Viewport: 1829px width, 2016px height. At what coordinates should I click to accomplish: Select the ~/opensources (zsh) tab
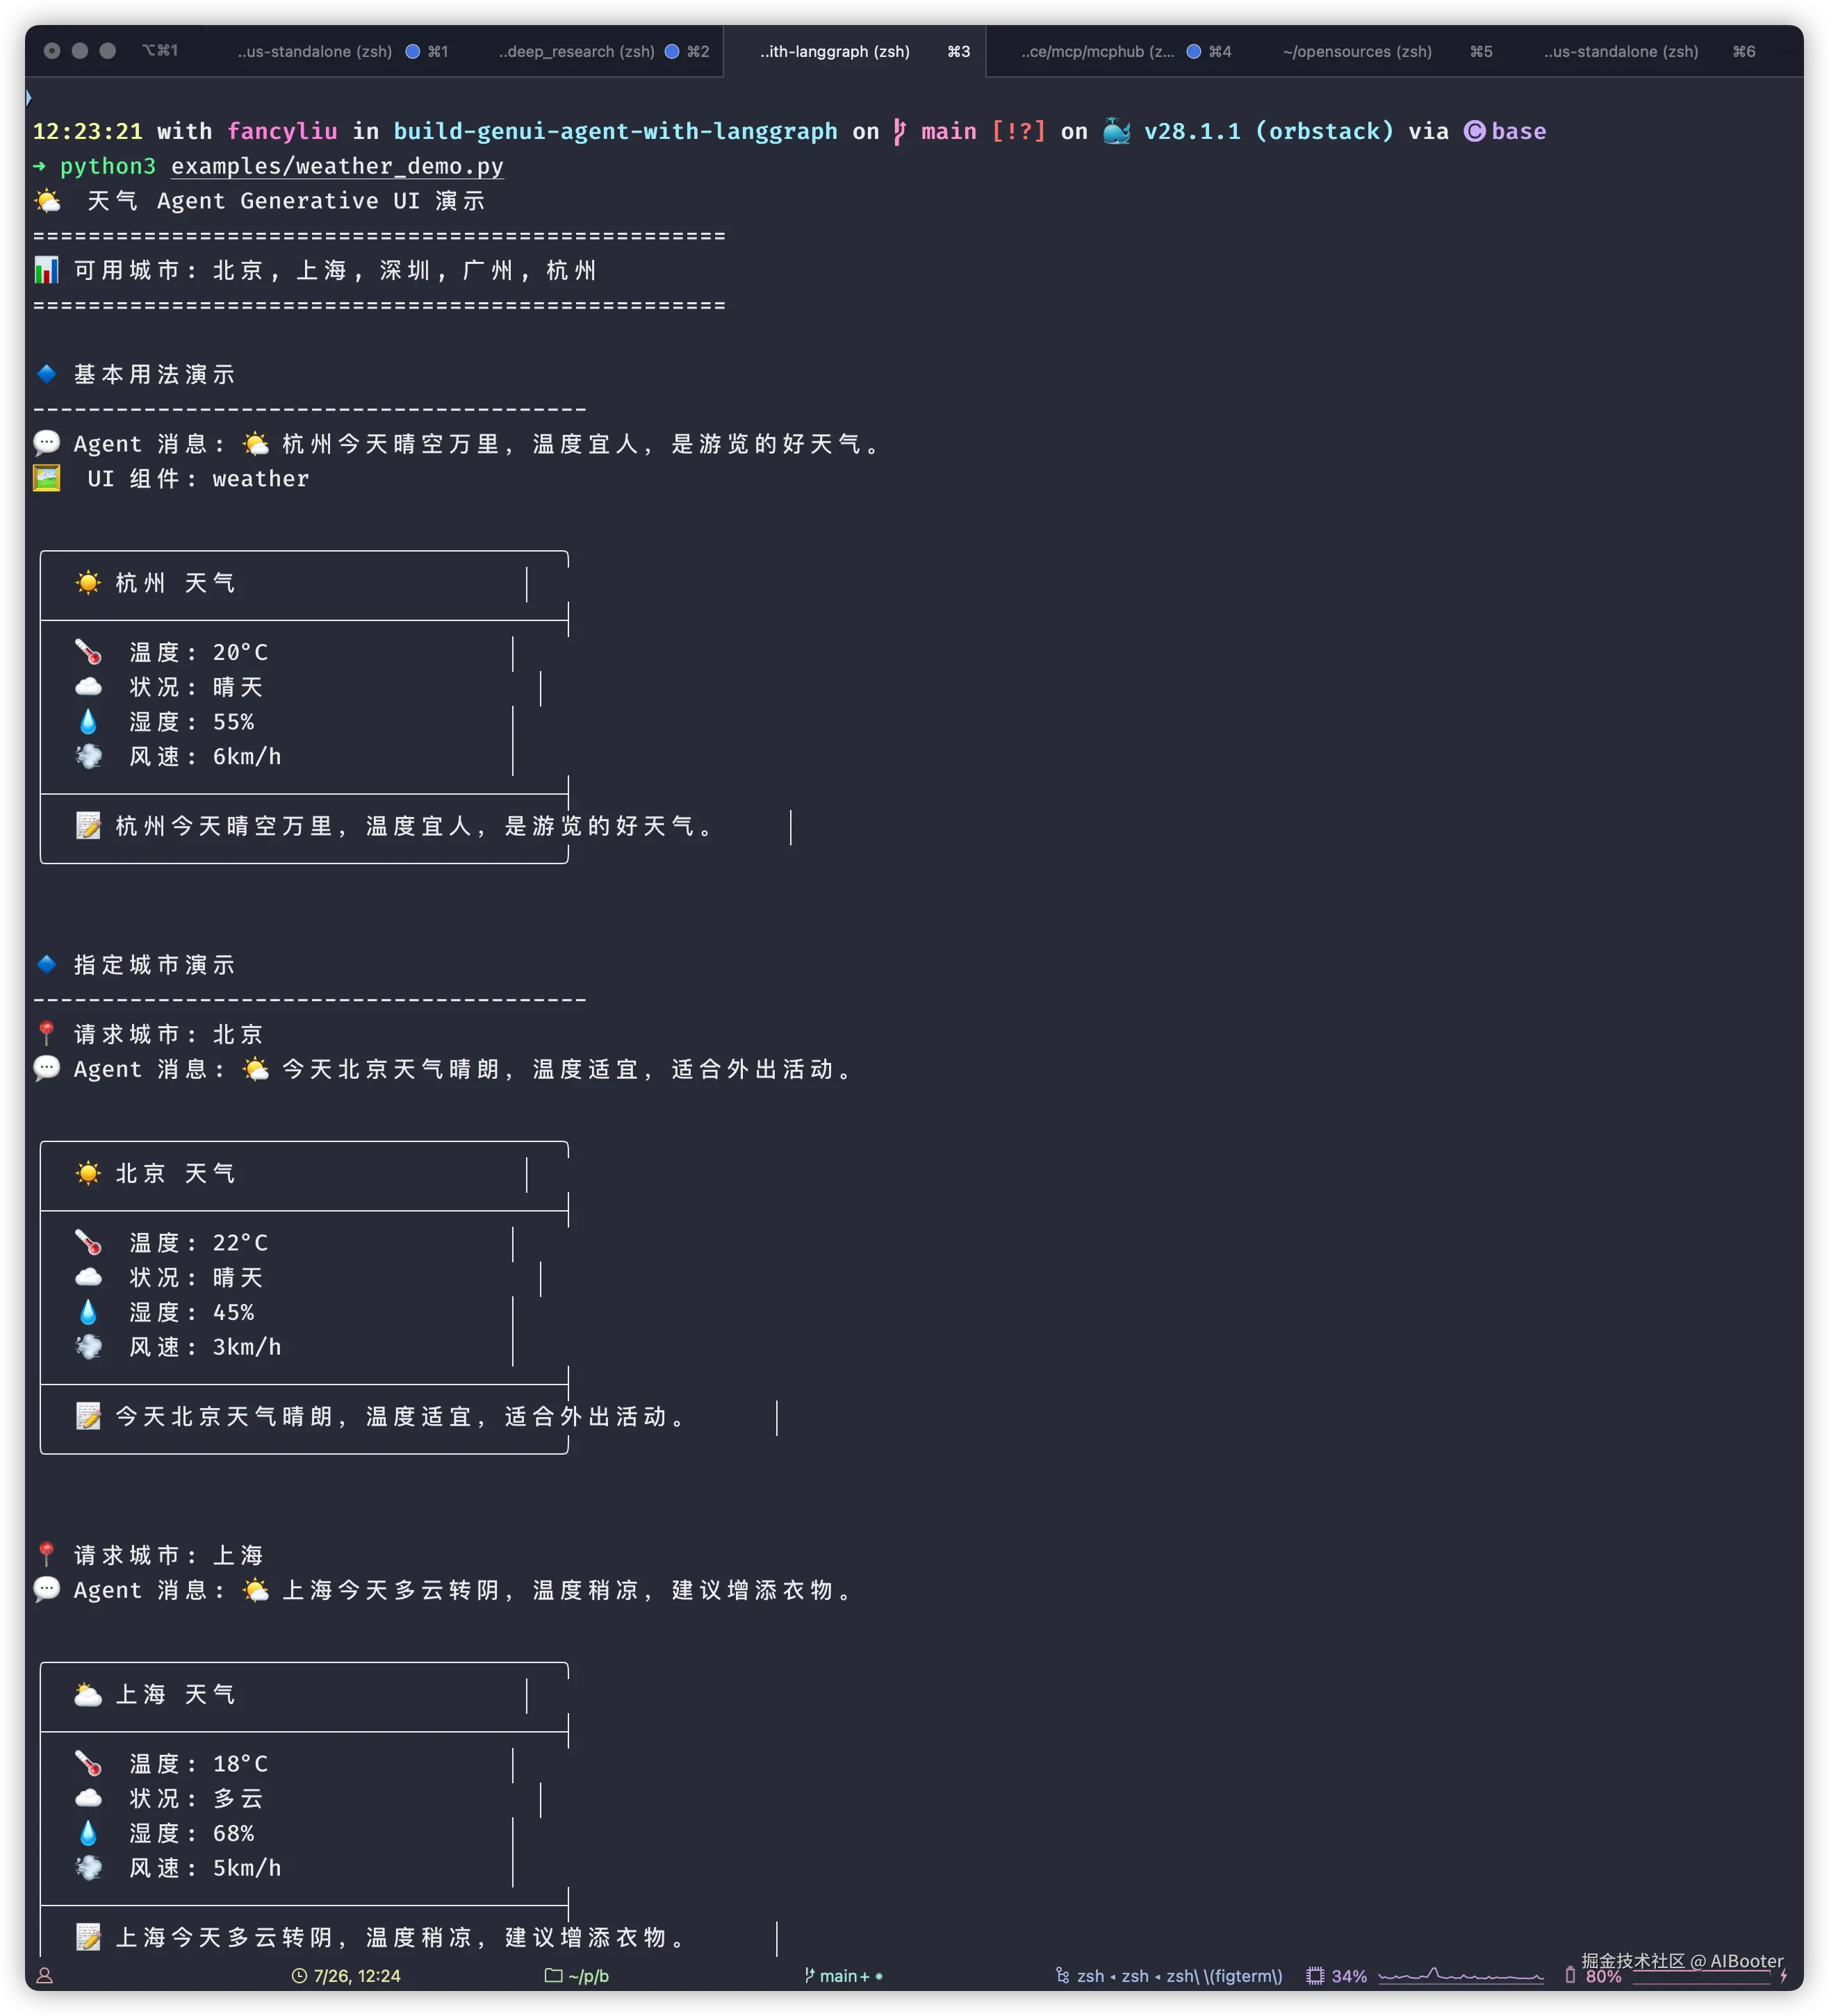pyautogui.click(x=1356, y=51)
